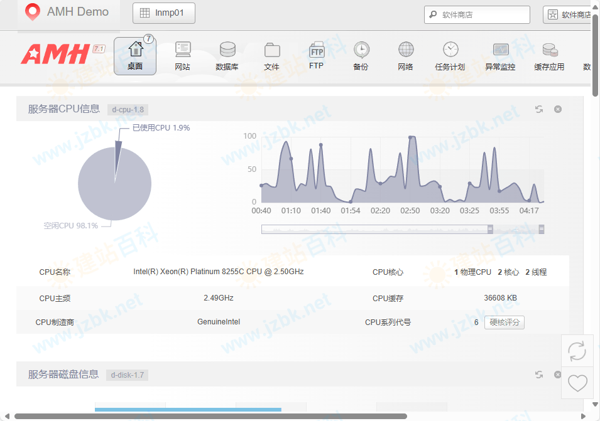Open the 任务计划 scheduled tasks icon
Viewport: 600px width, 421px height.
[x=450, y=55]
